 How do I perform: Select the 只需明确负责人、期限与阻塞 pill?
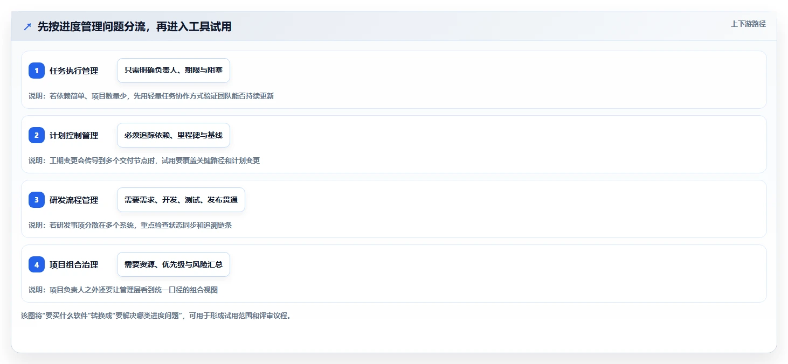(174, 71)
